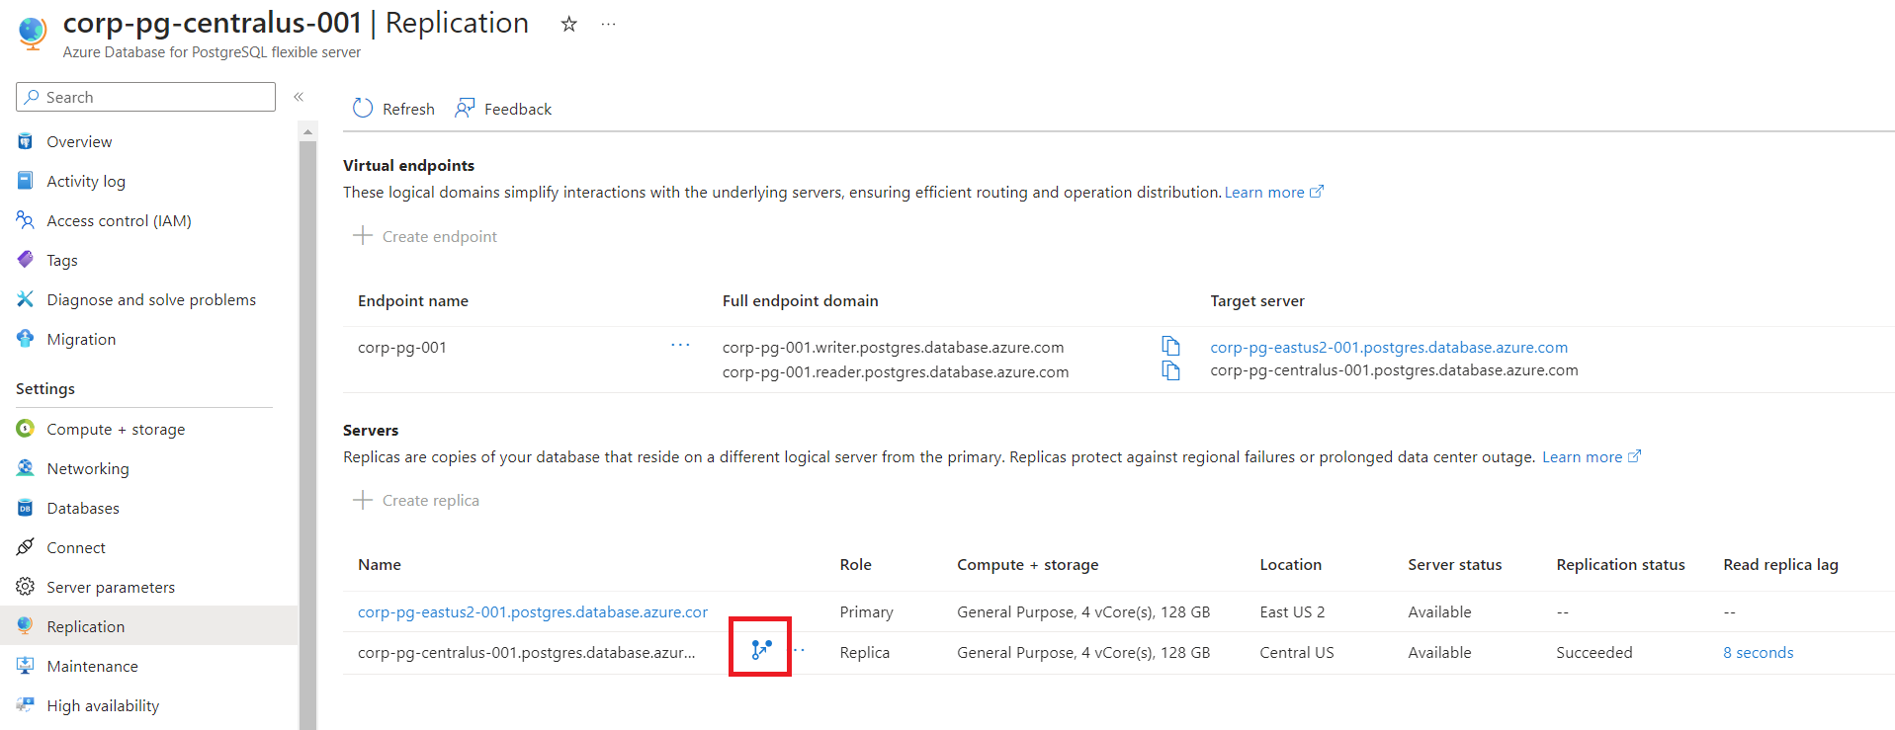Click the corp-pg-001.writer.postgres.database.azure.com domain text
1895x730 pixels.
tap(893, 347)
